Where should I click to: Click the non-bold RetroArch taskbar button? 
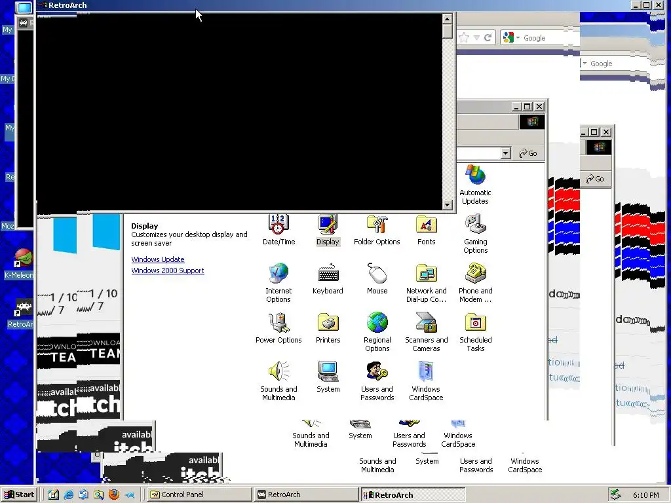(305, 494)
